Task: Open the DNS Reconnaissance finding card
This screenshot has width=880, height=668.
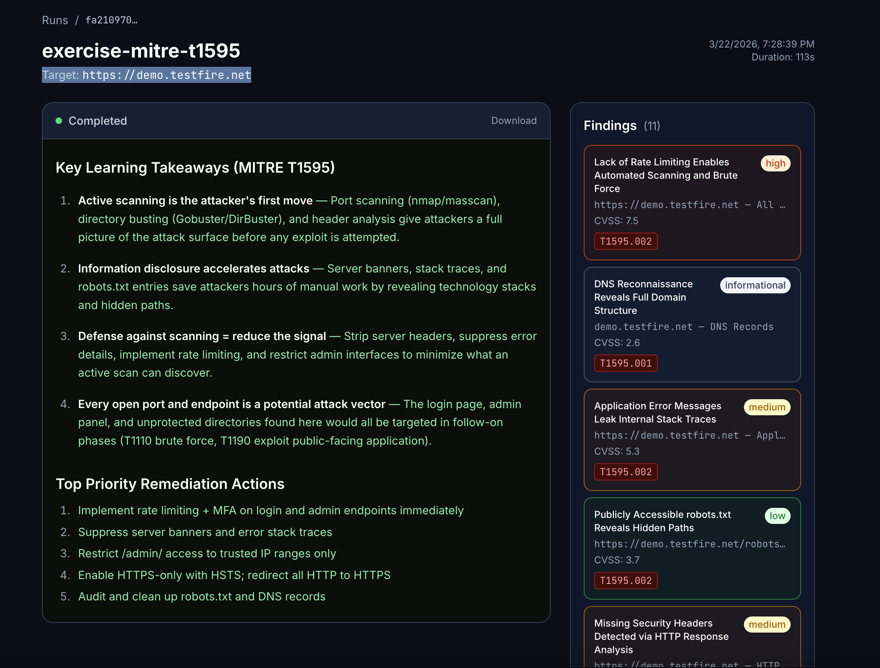Action: tap(692, 324)
